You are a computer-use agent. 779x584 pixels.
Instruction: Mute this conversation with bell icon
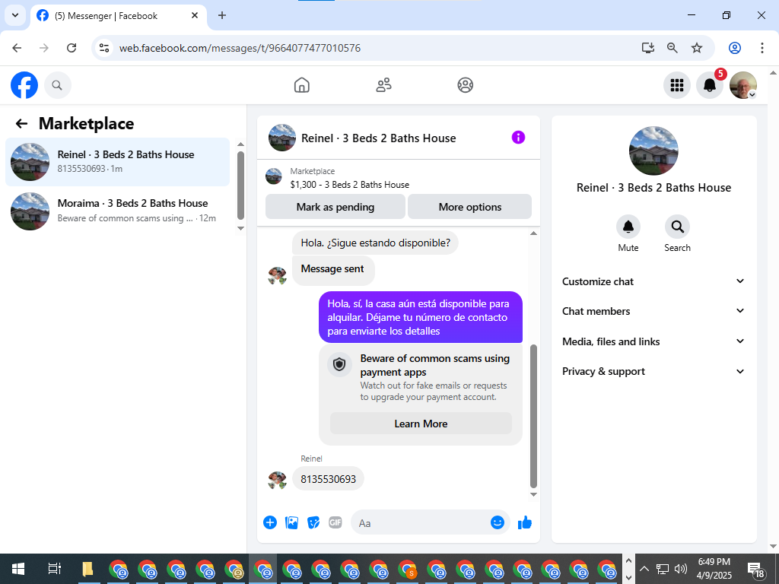coord(628,227)
